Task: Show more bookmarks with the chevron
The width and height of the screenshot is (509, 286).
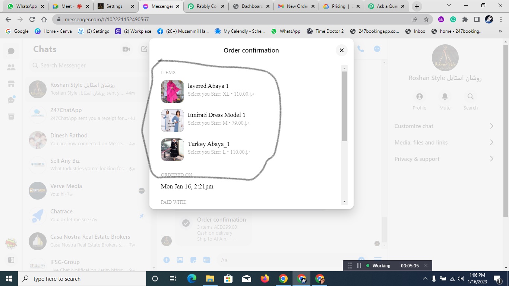Action: click(x=500, y=31)
